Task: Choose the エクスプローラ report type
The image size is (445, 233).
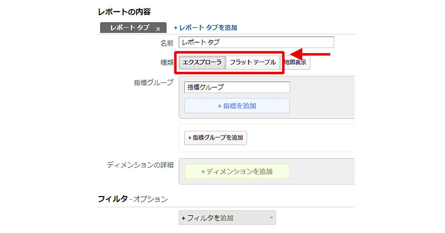Action: 202,63
